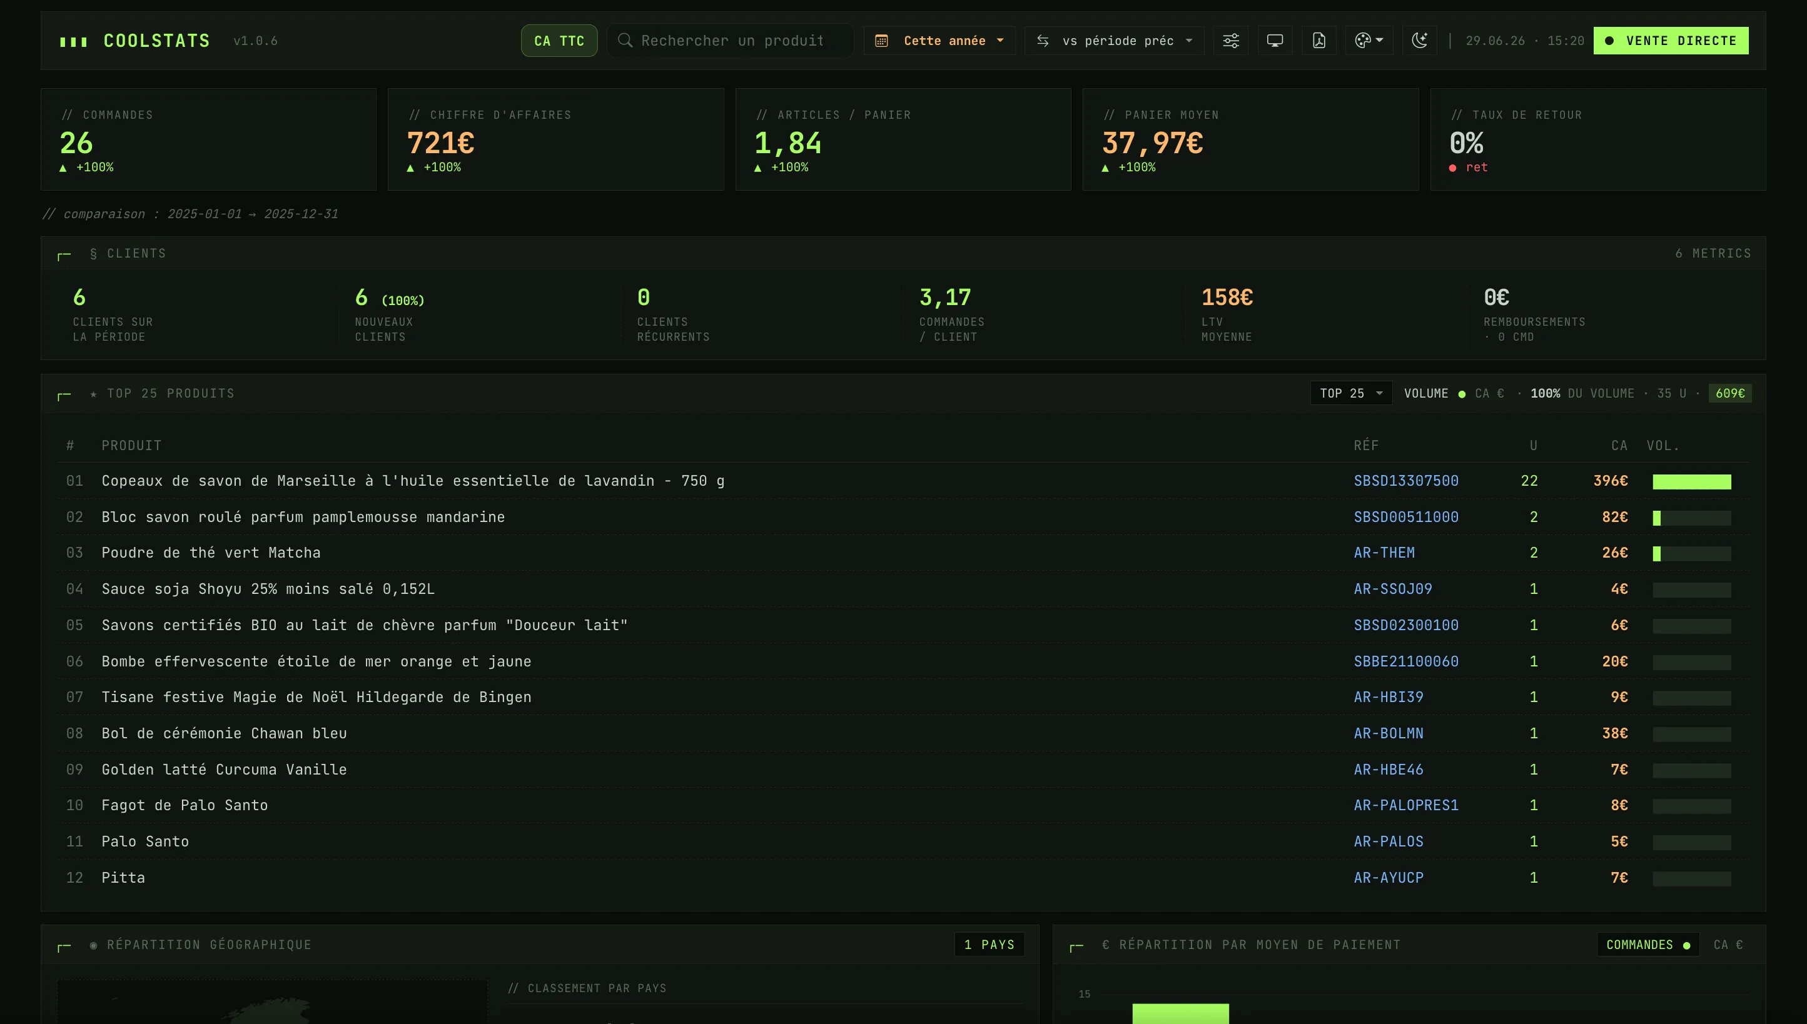The width and height of the screenshot is (1807, 1024).
Task: Click the 38€ revenue for Bol de cérémonie
Action: click(x=1615, y=733)
